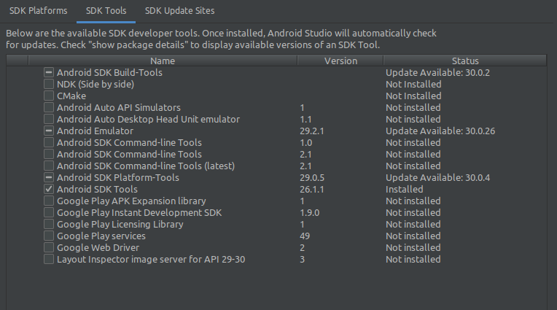The width and height of the screenshot is (557, 310).
Task: Click the Android SDK Tools name text
Action: (x=97, y=189)
